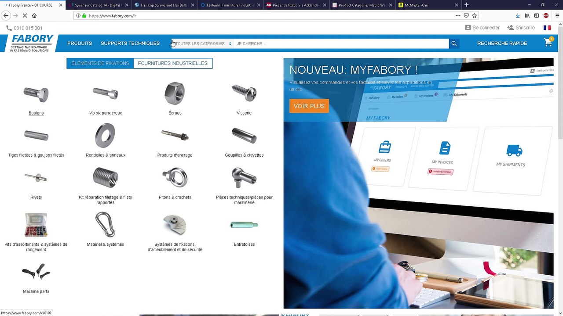
Task: Expand the Toutes les catégories dropdown
Action: (203, 43)
